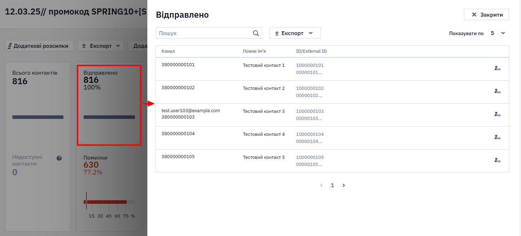View contact card for Тестовий контакт 5
This screenshot has width=521, height=236.
(x=497, y=160)
